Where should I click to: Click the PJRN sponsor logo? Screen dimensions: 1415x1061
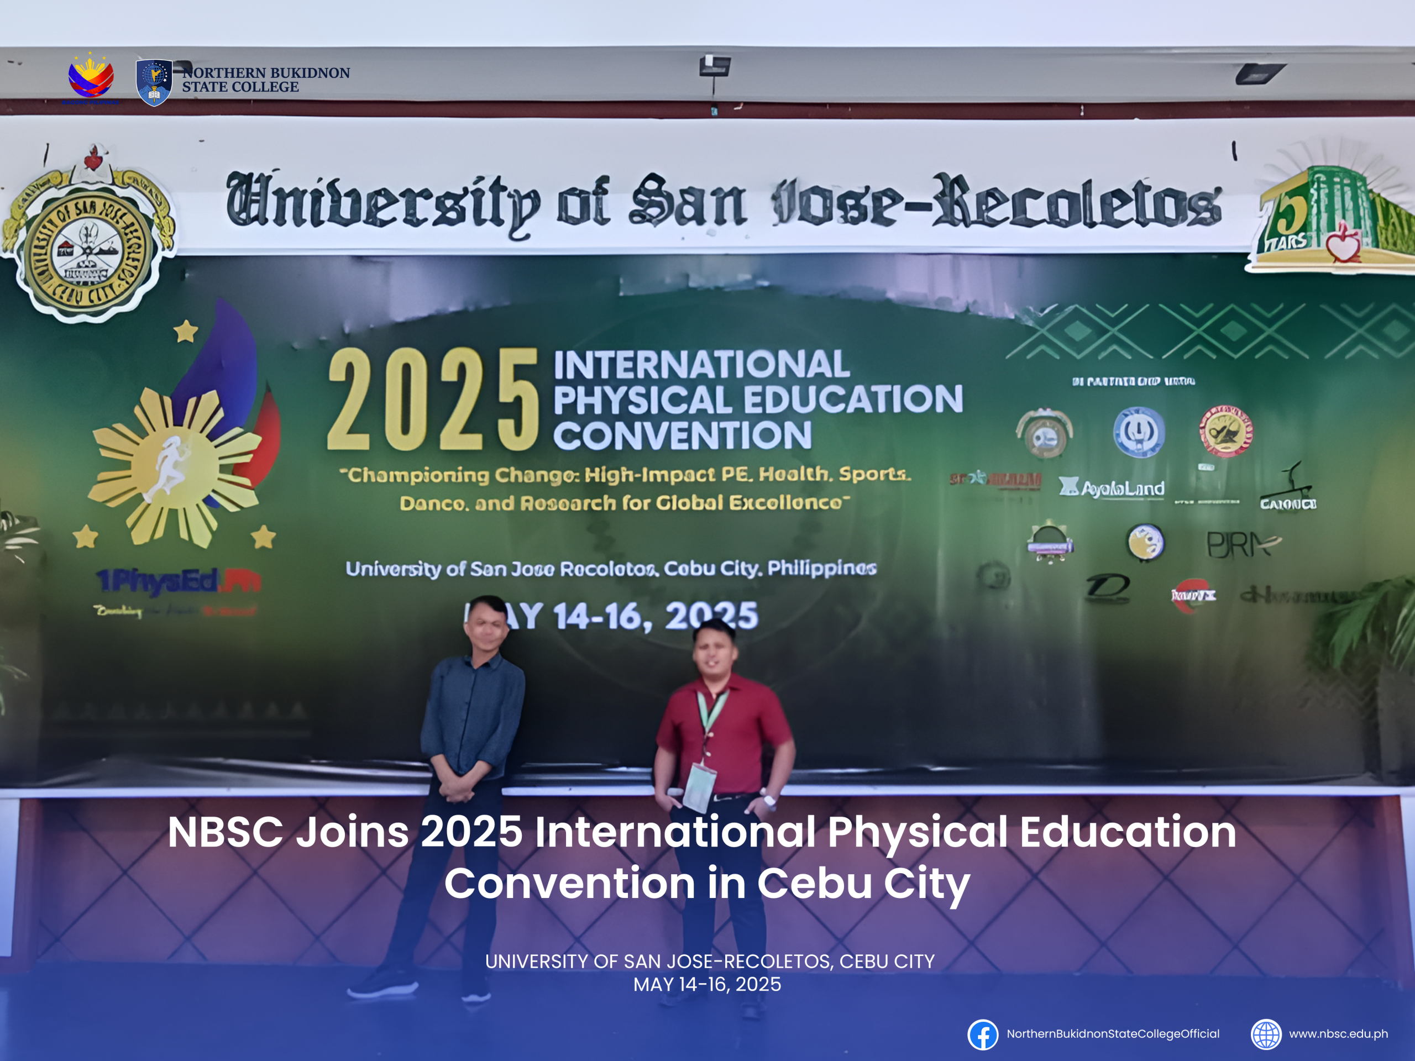pyautogui.click(x=1244, y=545)
